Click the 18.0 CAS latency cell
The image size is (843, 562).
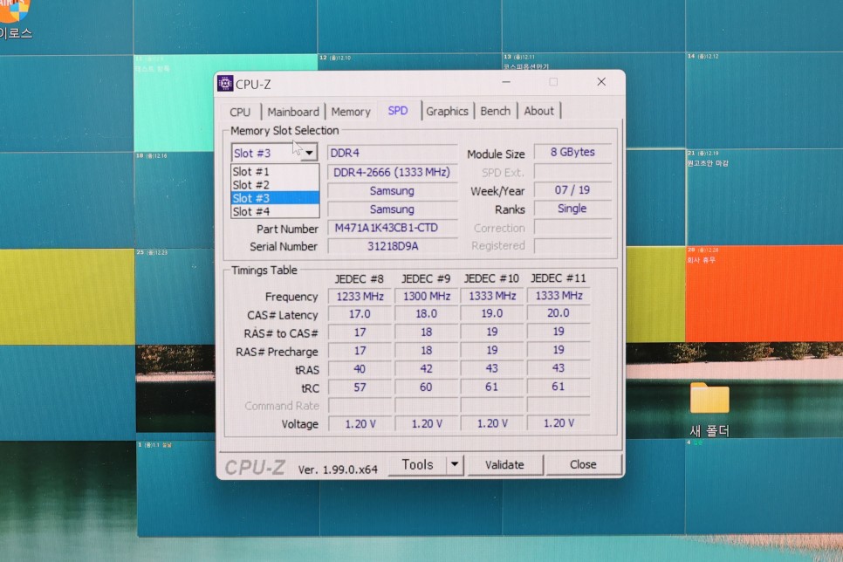pyautogui.click(x=427, y=314)
